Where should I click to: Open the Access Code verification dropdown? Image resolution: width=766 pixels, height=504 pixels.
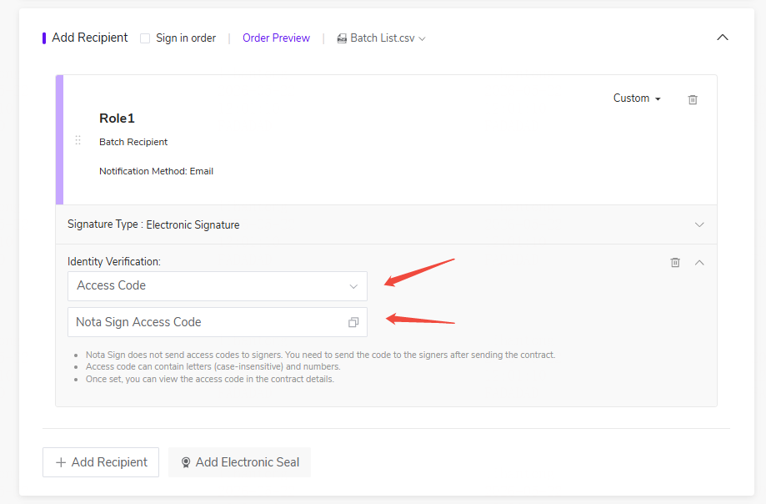pyautogui.click(x=218, y=286)
